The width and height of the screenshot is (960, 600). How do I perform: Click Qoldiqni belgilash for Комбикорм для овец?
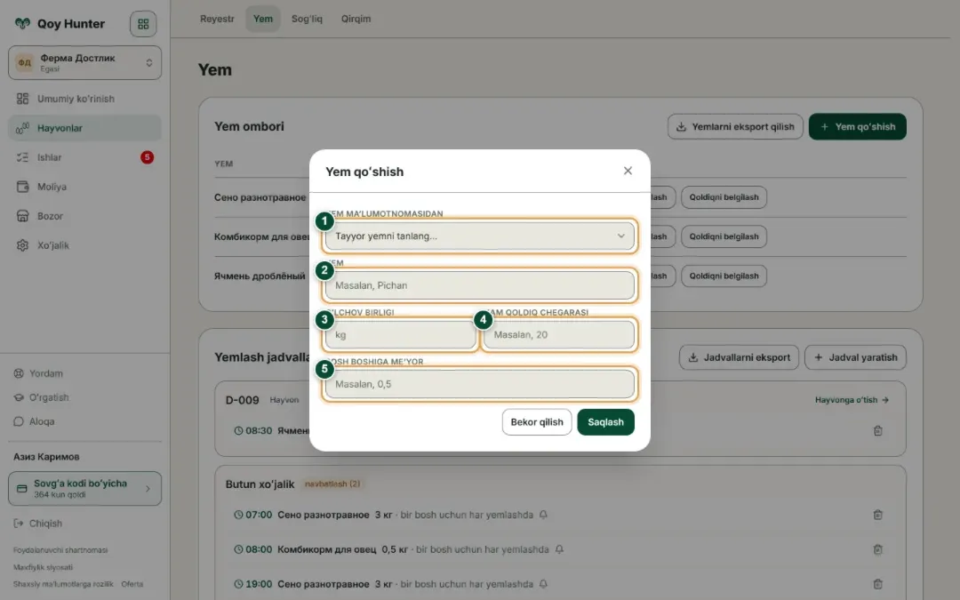(x=724, y=236)
